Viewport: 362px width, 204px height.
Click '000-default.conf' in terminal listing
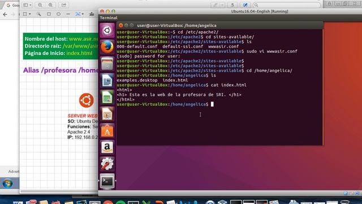[137, 46]
